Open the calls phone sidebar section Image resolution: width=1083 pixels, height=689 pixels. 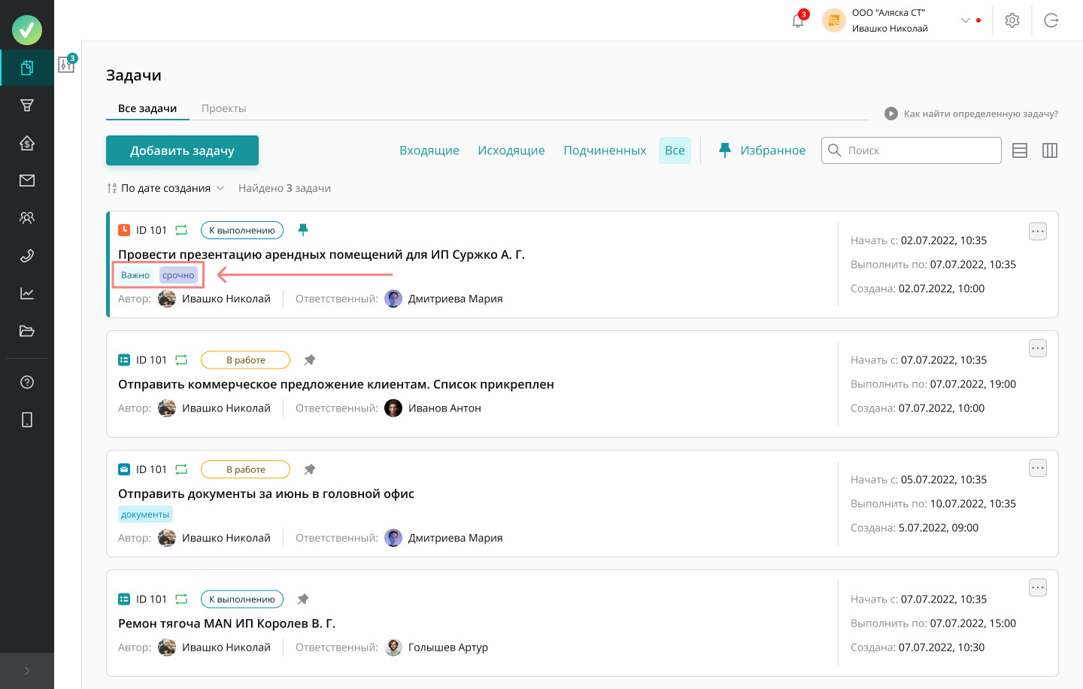coord(27,256)
